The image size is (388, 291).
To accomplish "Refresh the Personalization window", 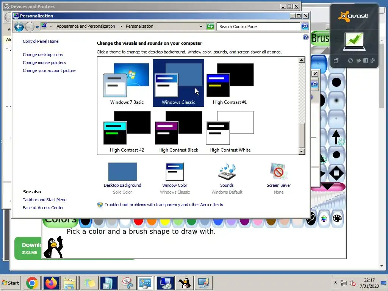I will tap(210, 27).
